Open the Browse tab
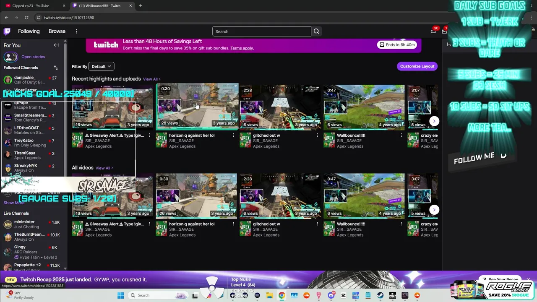 tap(57, 31)
